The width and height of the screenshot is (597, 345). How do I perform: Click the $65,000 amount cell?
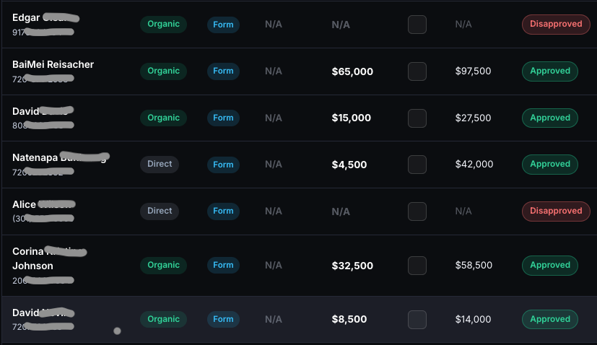(x=352, y=71)
